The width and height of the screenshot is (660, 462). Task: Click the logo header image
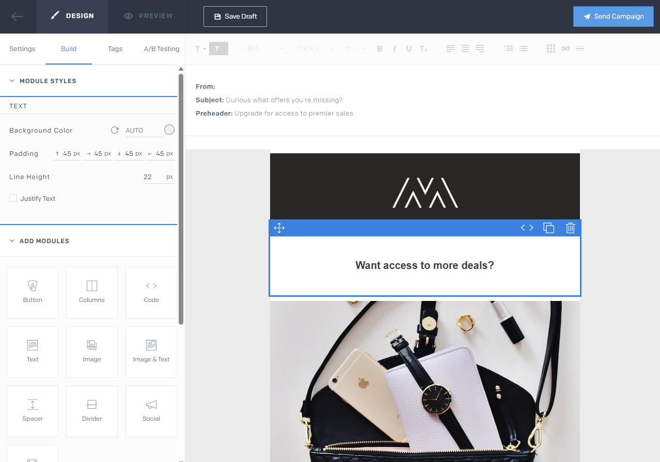coord(425,186)
